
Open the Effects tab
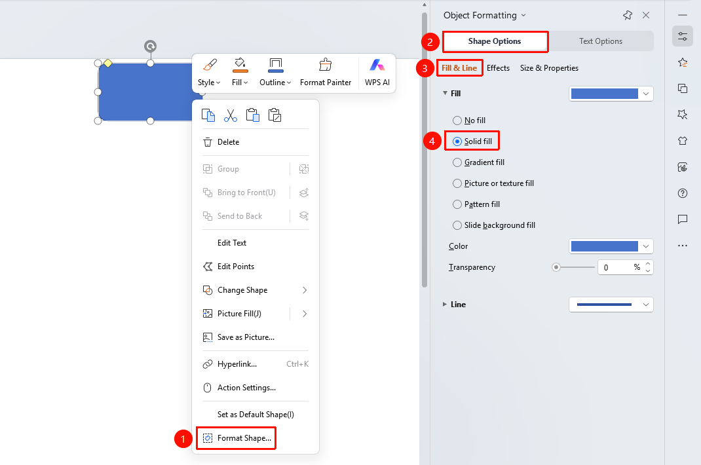coord(498,68)
